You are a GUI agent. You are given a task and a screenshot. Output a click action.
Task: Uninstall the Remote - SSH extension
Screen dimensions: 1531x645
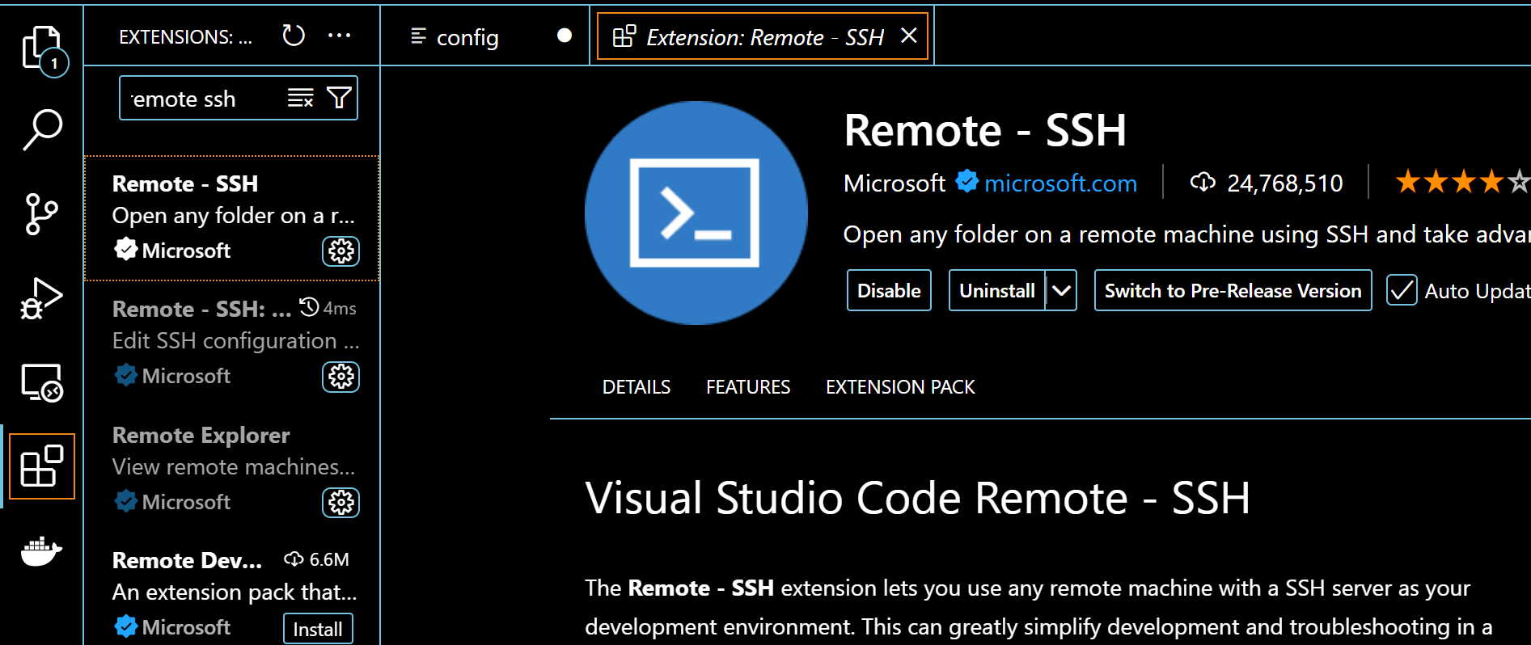tap(997, 290)
